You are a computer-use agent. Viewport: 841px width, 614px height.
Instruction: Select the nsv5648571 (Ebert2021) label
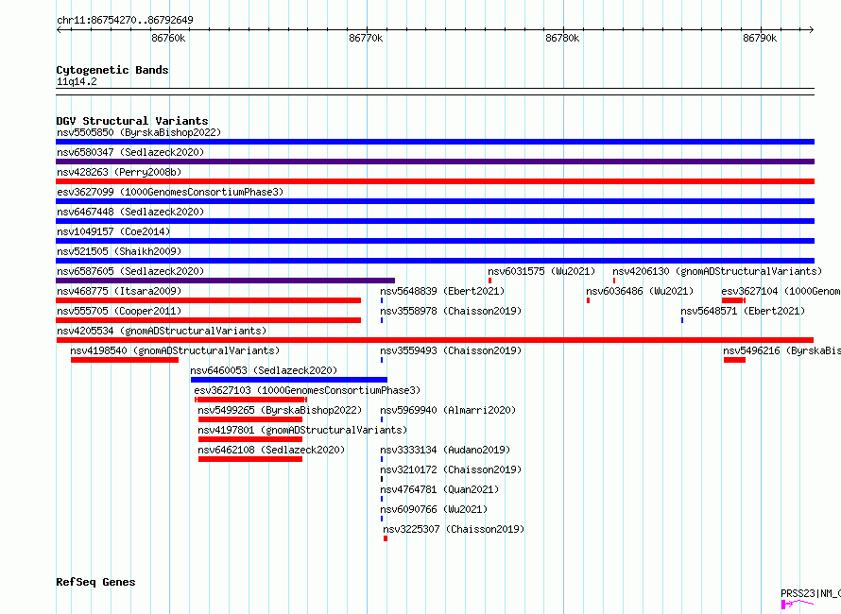743,311
